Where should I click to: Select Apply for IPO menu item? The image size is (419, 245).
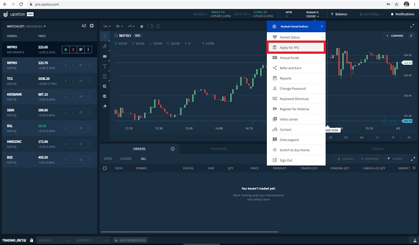pyautogui.click(x=296, y=48)
